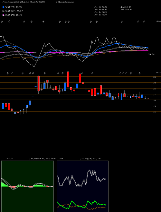Click the 'Pre V: 0 M' volume text
This screenshot has height=212, width=161.
click(x=126, y=10)
